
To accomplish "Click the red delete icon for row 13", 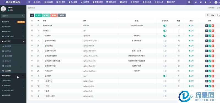I will [213, 26].
